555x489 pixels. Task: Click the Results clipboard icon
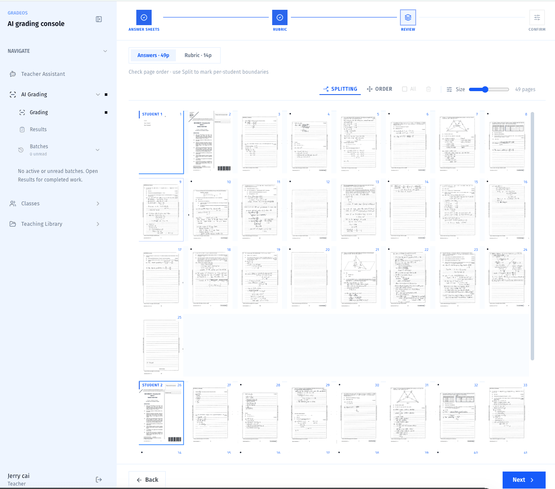(x=22, y=129)
